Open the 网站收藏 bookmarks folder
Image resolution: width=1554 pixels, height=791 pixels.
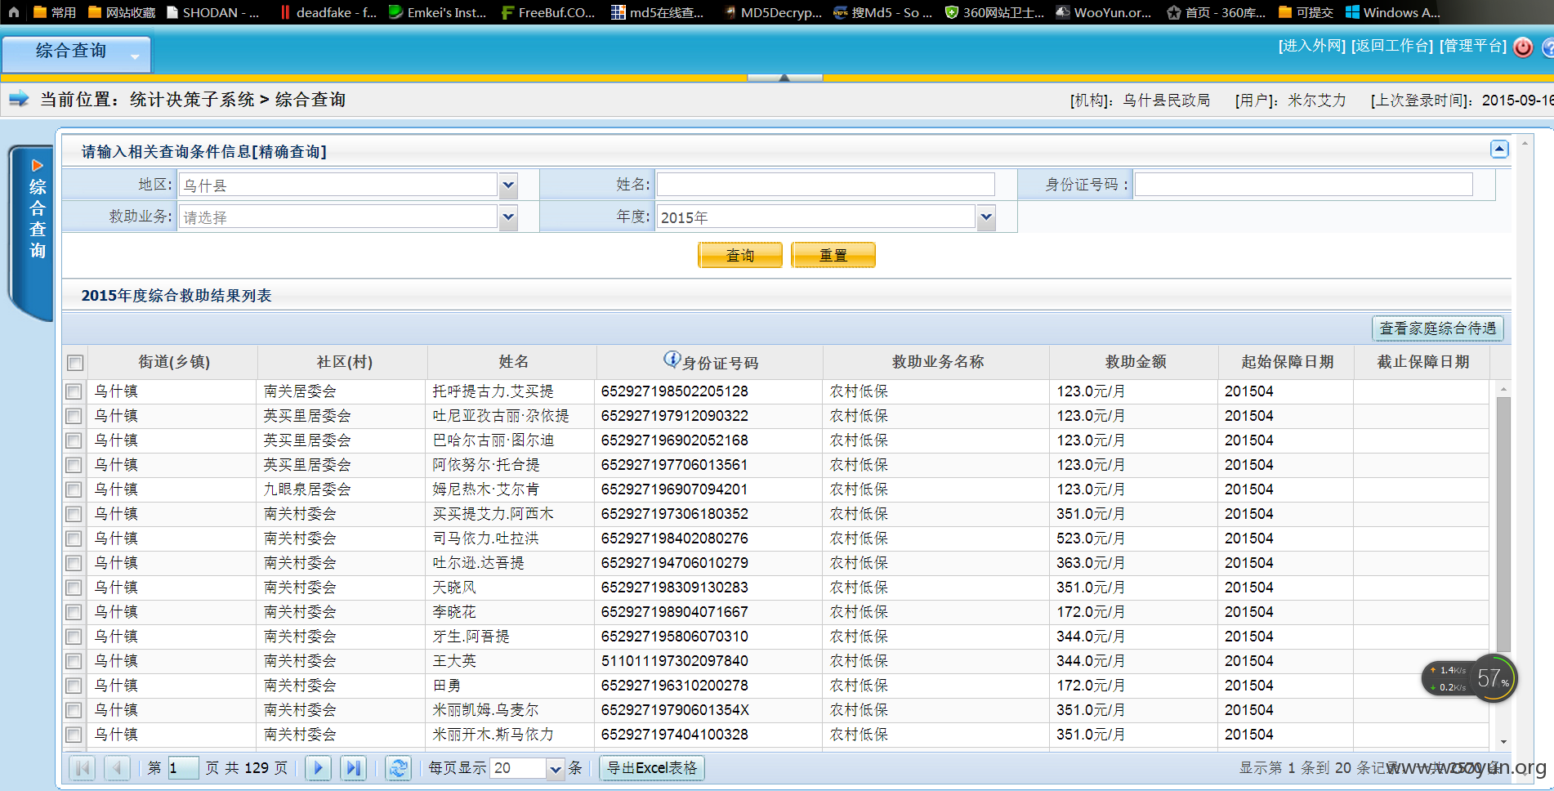coord(122,12)
